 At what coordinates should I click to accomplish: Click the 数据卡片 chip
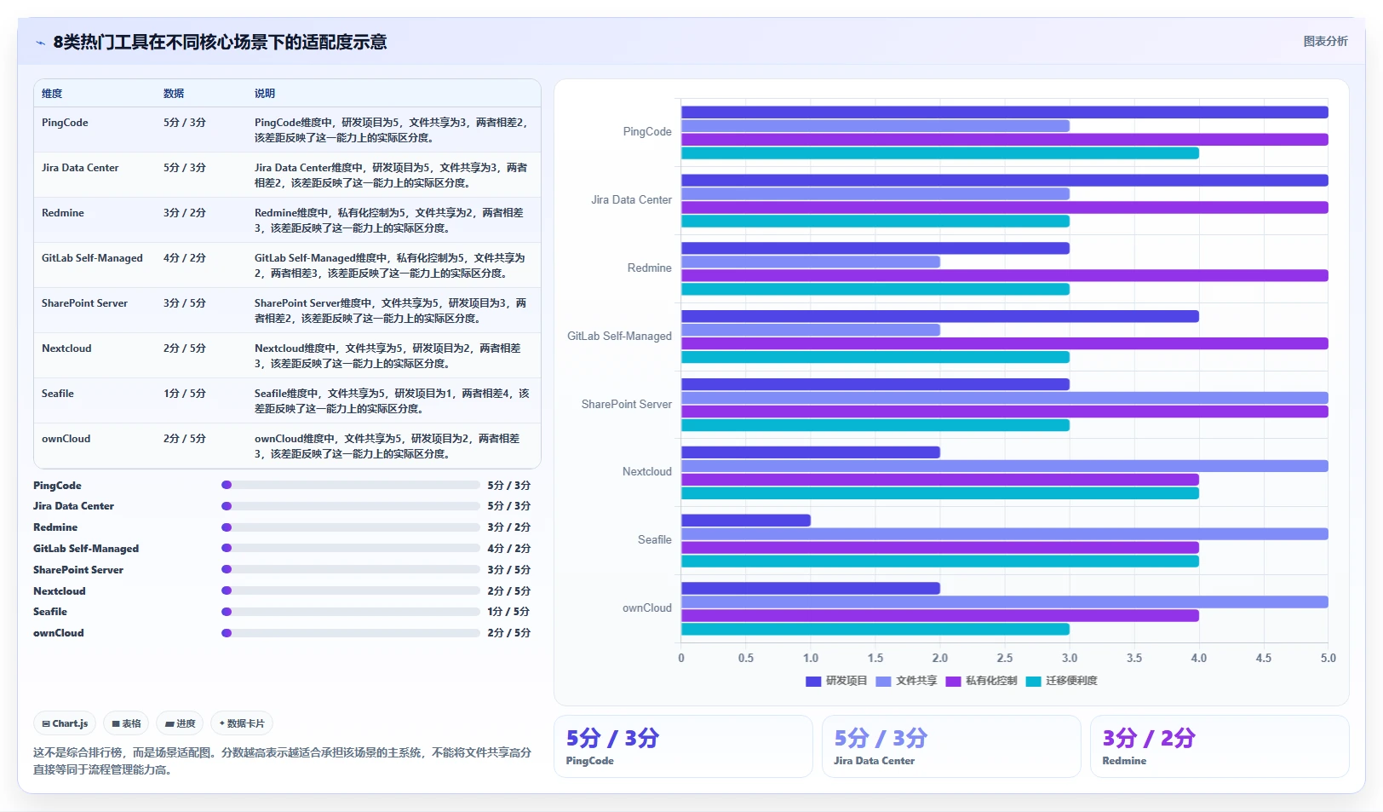point(242,723)
